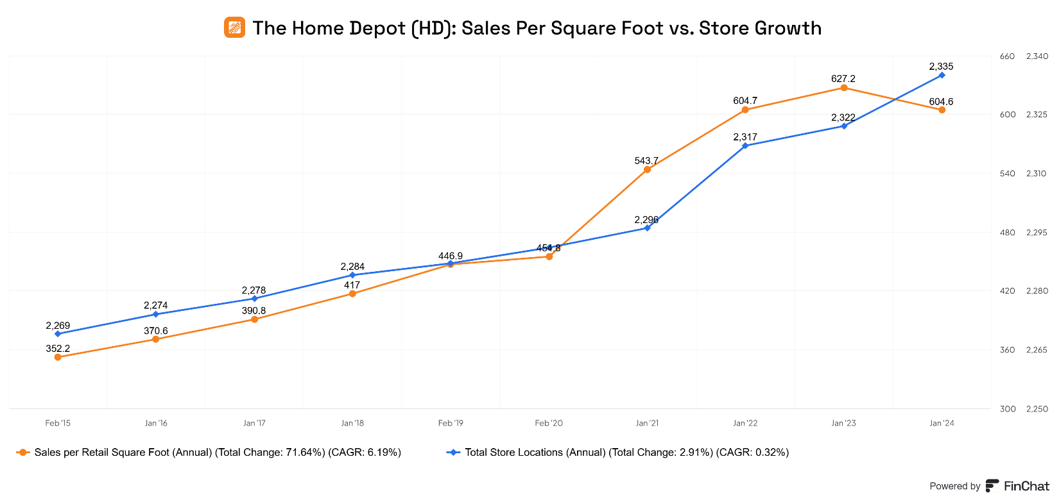Screen dimensions: 1059x500
Task: Click the x-axis label 'Feb '15'
Action: pos(58,423)
